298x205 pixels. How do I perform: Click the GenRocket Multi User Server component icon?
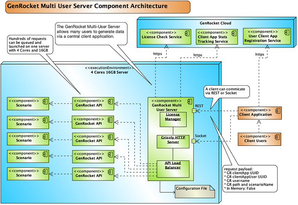[190, 102]
